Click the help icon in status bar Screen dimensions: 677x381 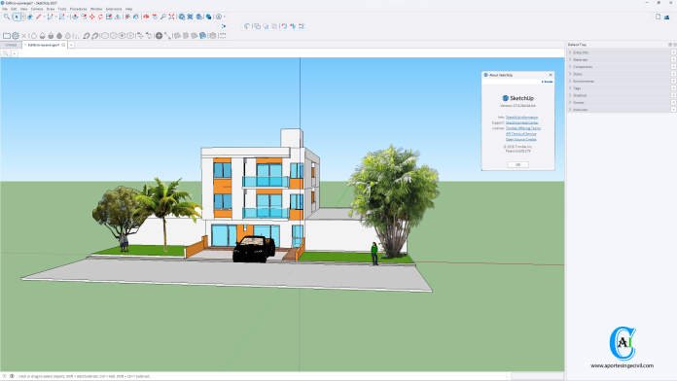[5, 376]
